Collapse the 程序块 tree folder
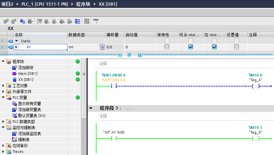Viewport: 274px width, 155px height. point(3,61)
